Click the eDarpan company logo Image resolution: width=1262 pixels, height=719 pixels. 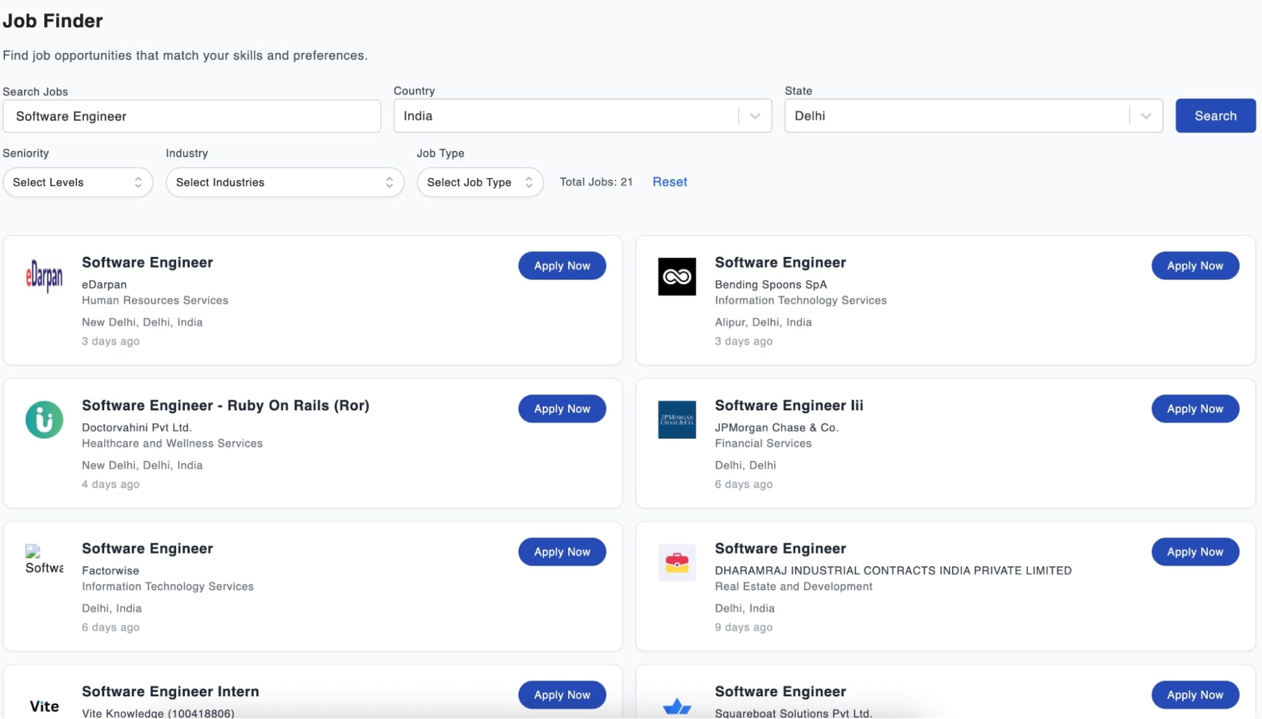point(45,276)
